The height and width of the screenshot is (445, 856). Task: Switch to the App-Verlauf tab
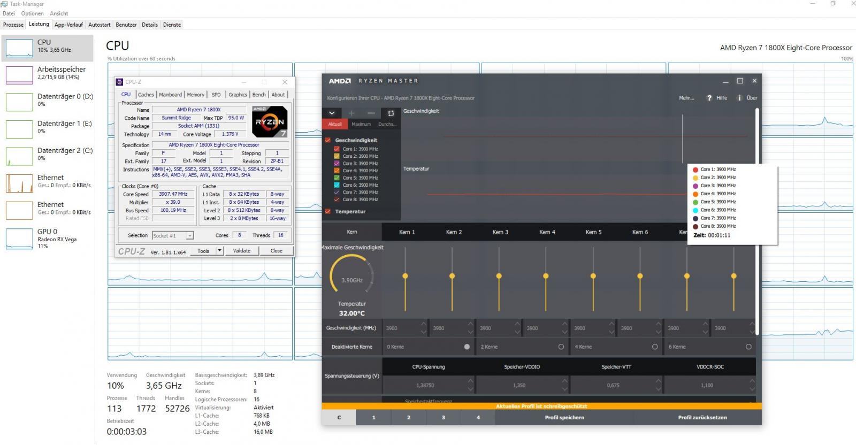tap(68, 25)
